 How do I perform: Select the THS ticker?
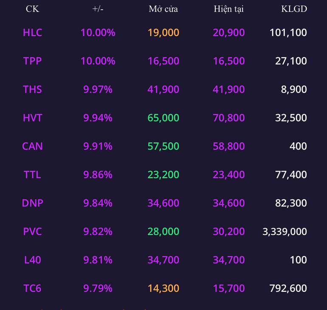click(x=32, y=89)
